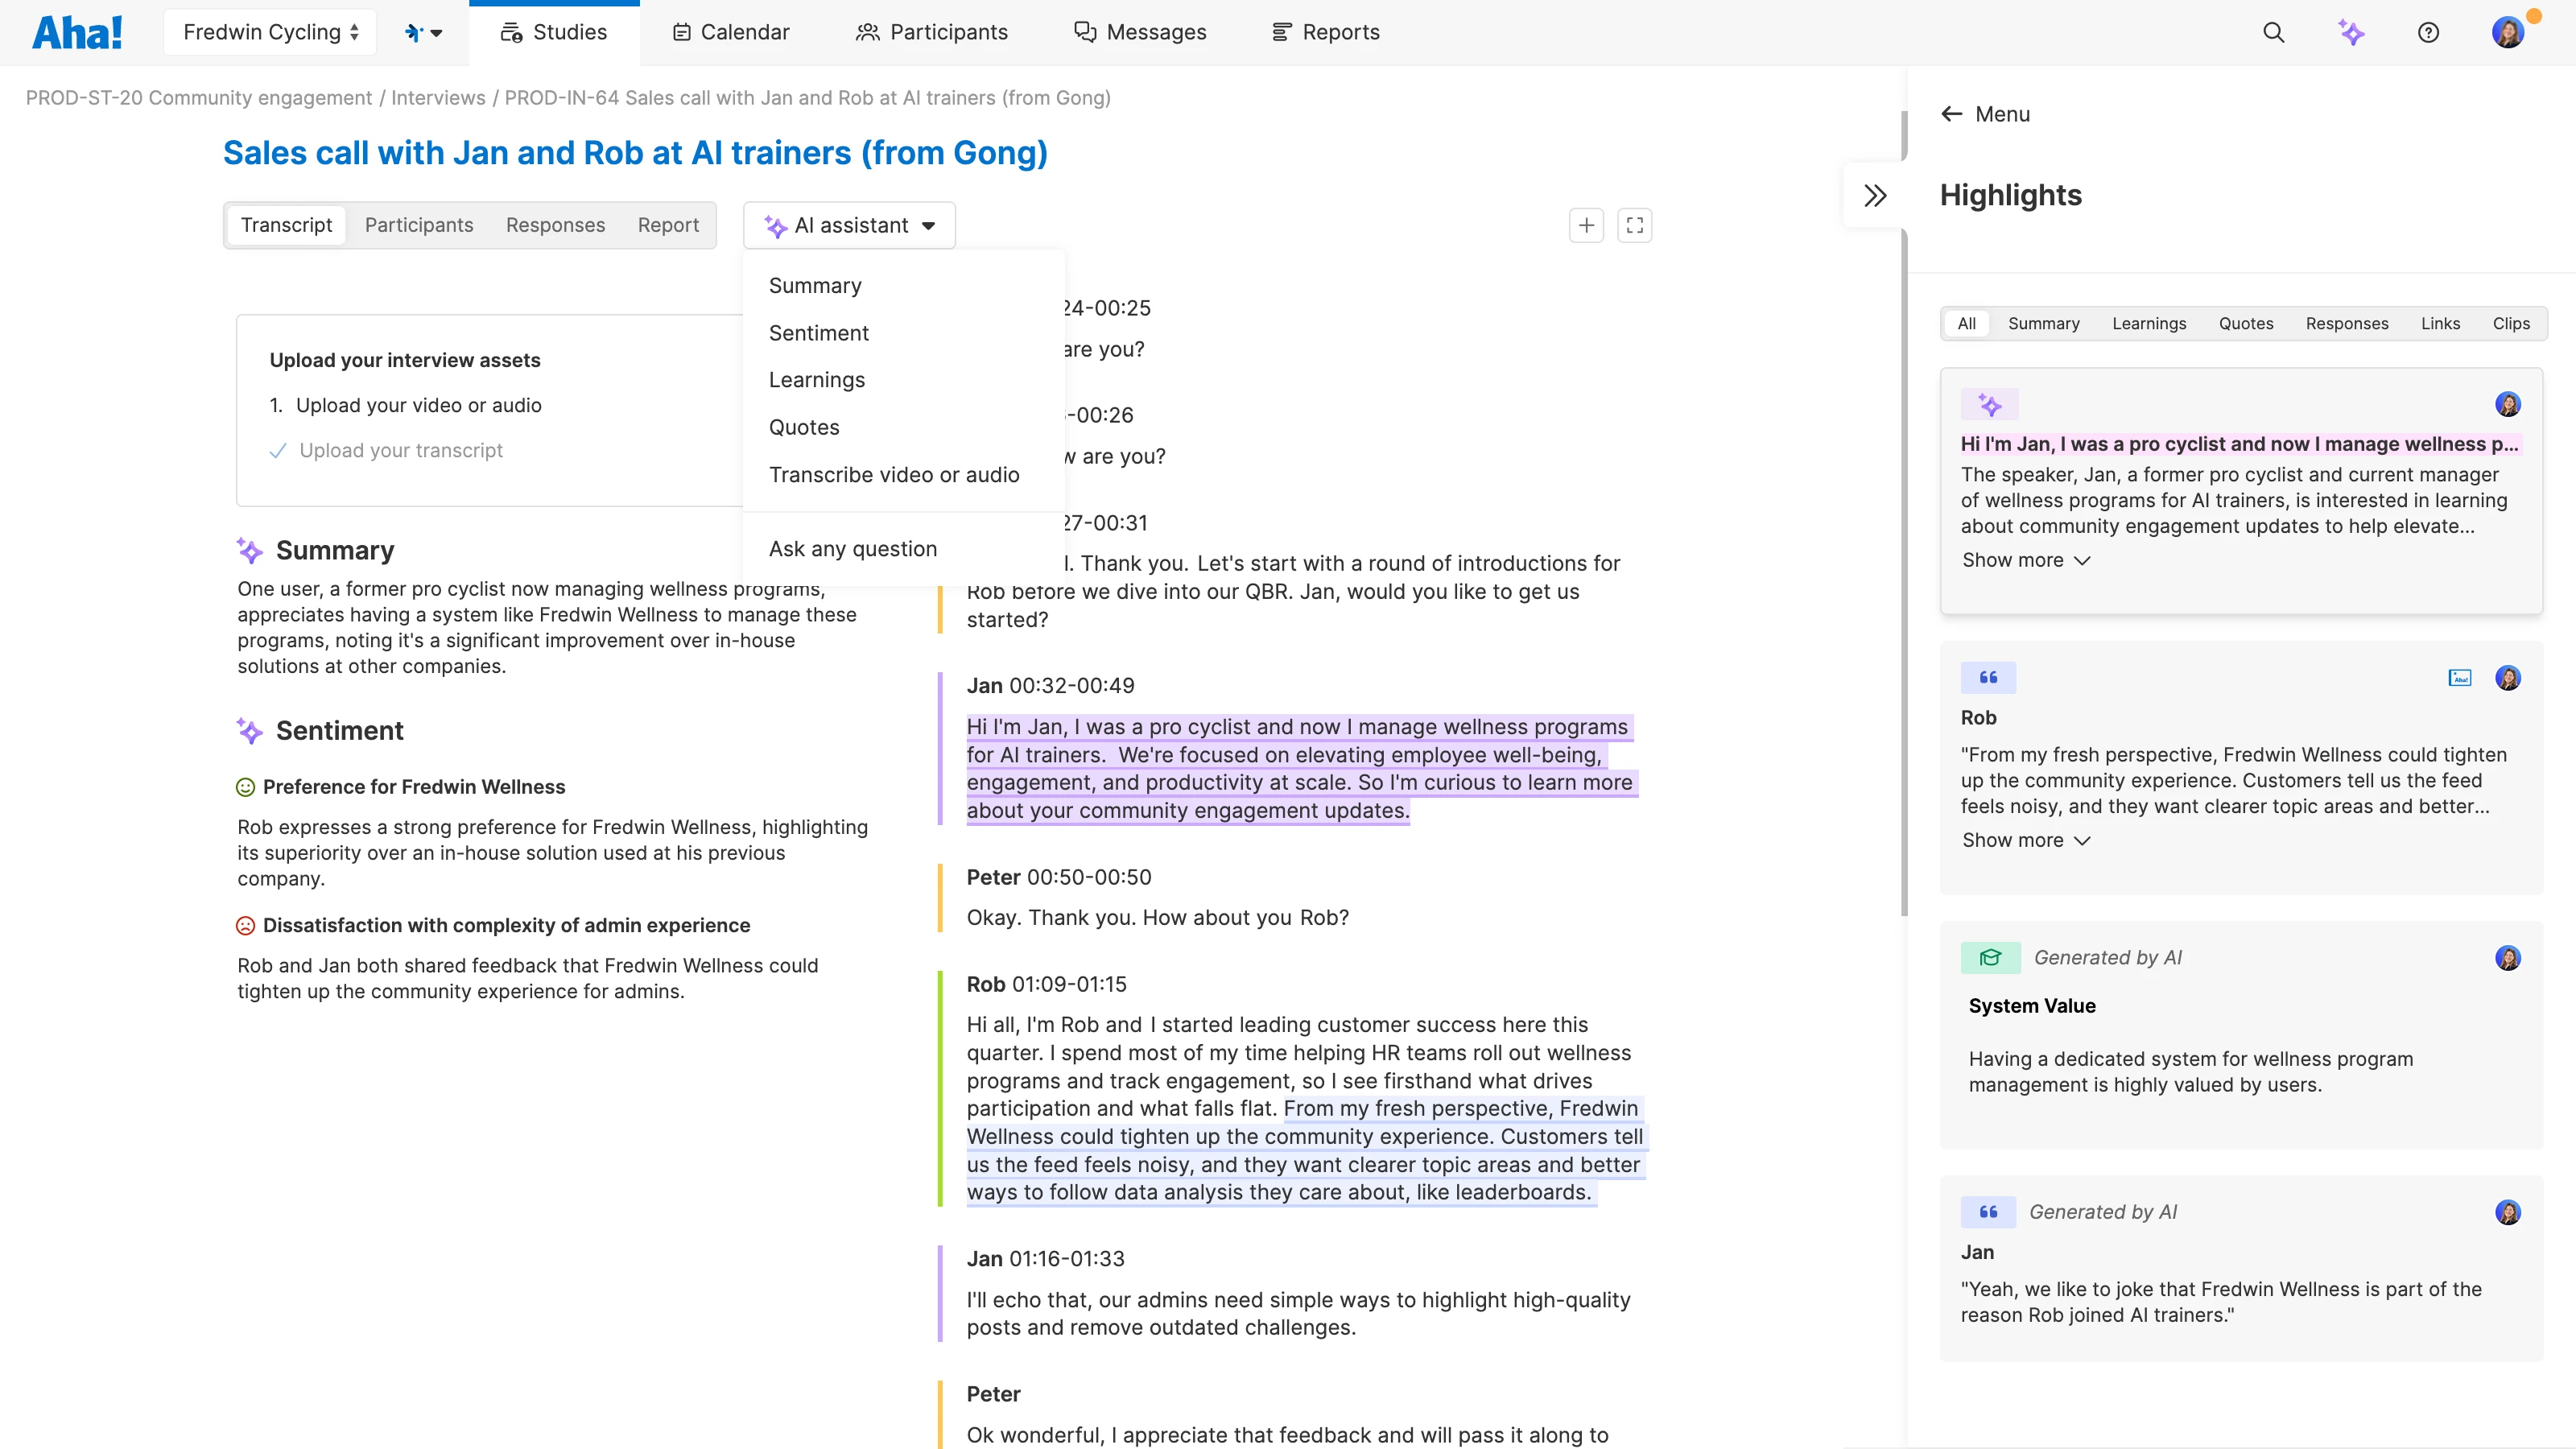Open the Fredwin Cycling workspace dropdown

coord(270,32)
